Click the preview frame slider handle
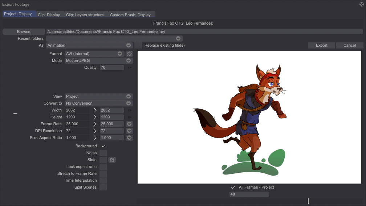Image resolution: width=366 pixels, height=206 pixels. [x=308, y=201]
